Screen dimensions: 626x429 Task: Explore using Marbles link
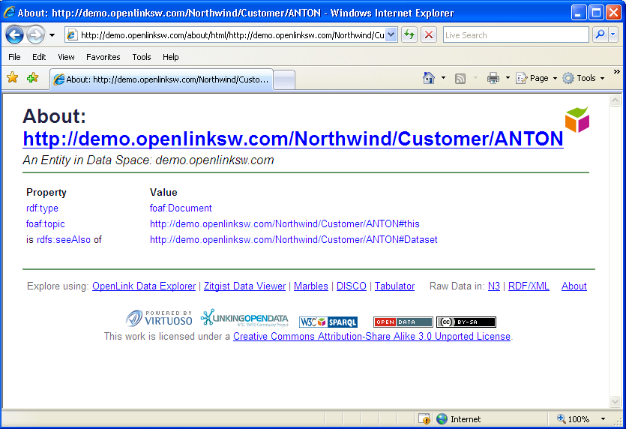pyautogui.click(x=311, y=286)
